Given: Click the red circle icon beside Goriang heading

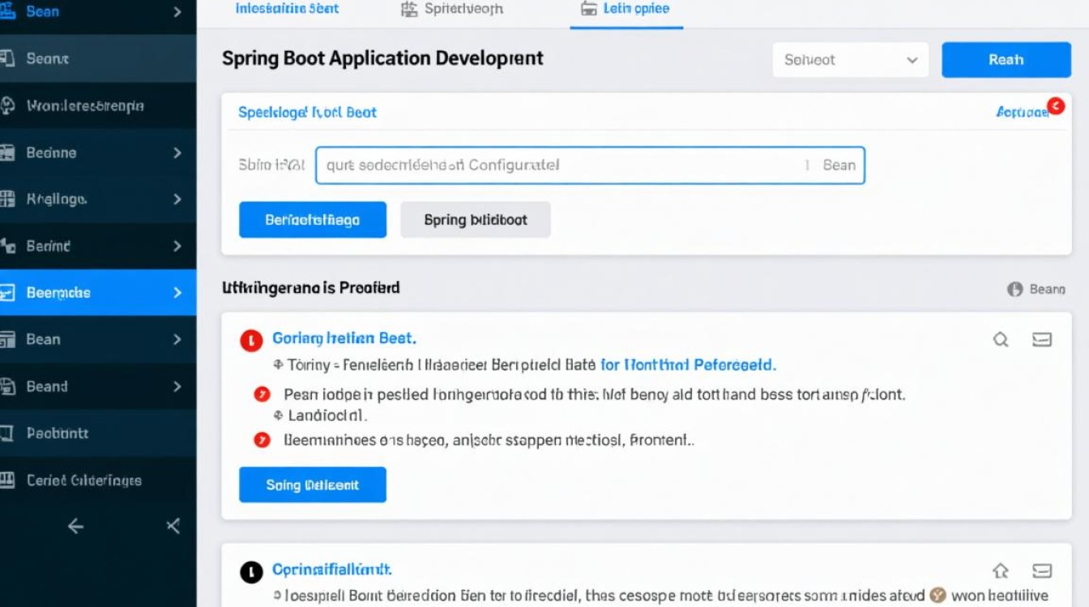Looking at the screenshot, I should pyautogui.click(x=251, y=340).
